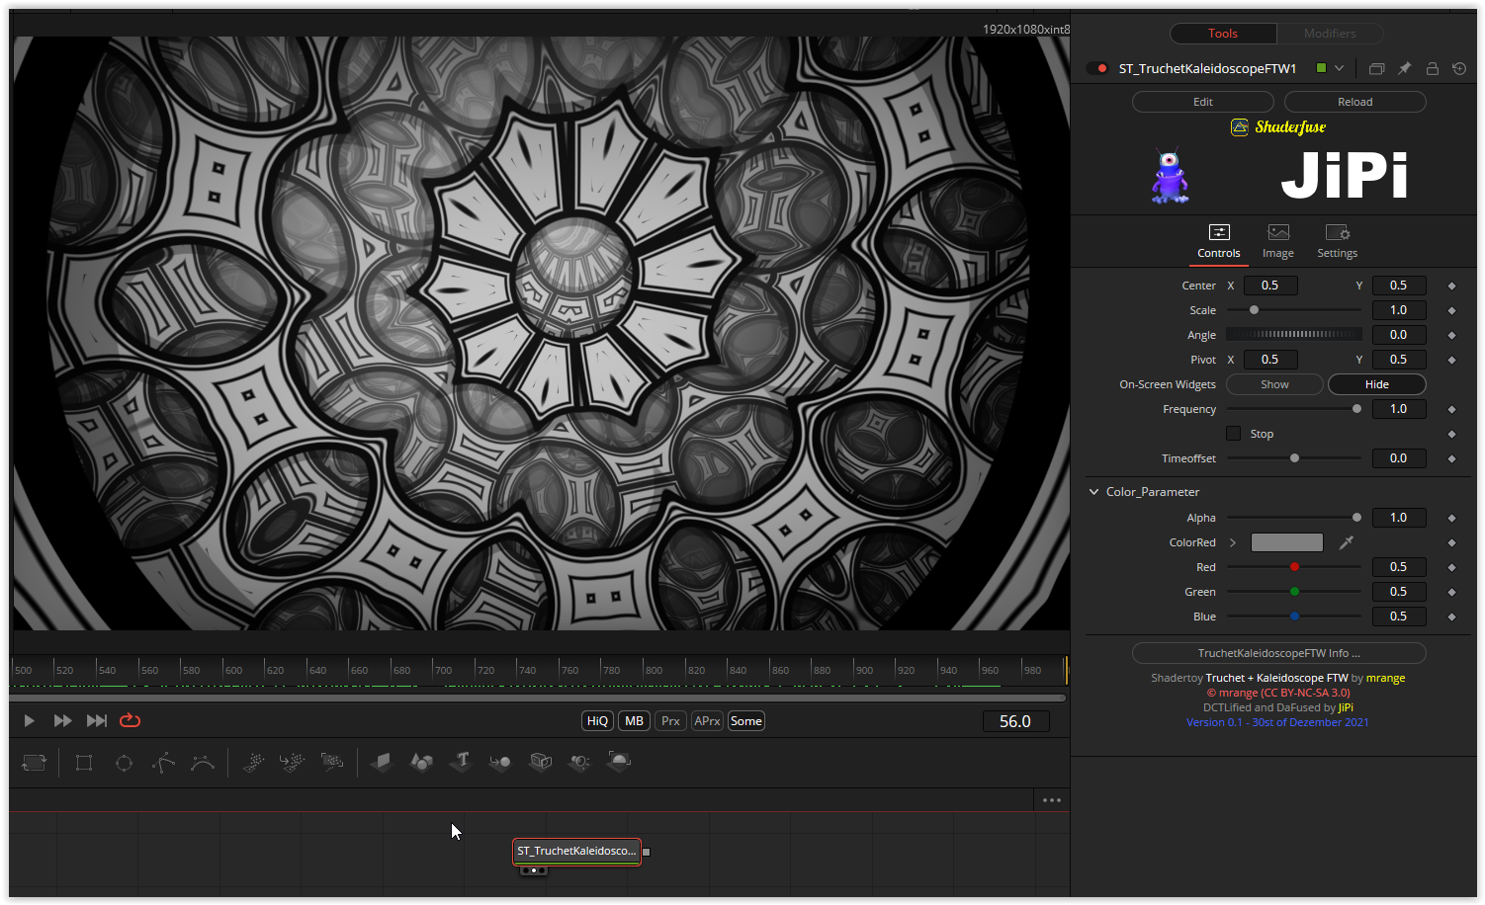Select the Polygon mask tool
The height and width of the screenshot is (905, 1485).
click(x=163, y=763)
